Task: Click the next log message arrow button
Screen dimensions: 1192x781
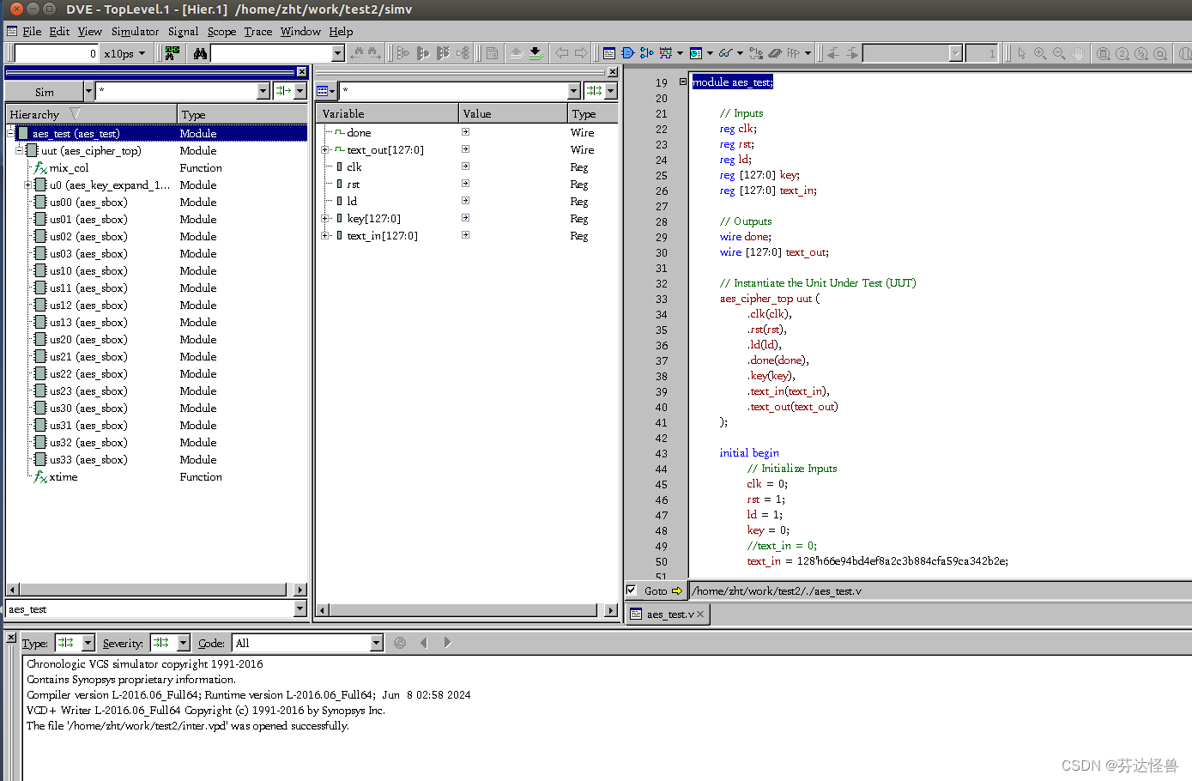Action: [x=446, y=642]
